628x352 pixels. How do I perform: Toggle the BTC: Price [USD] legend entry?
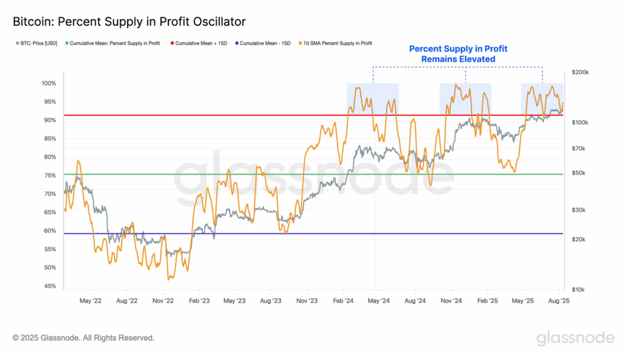point(37,43)
